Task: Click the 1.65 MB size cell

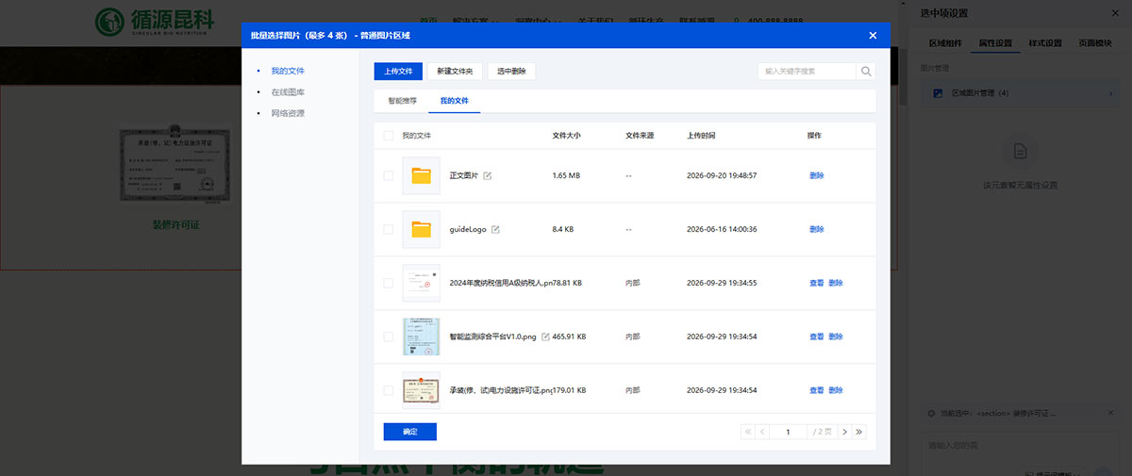Action: click(566, 176)
